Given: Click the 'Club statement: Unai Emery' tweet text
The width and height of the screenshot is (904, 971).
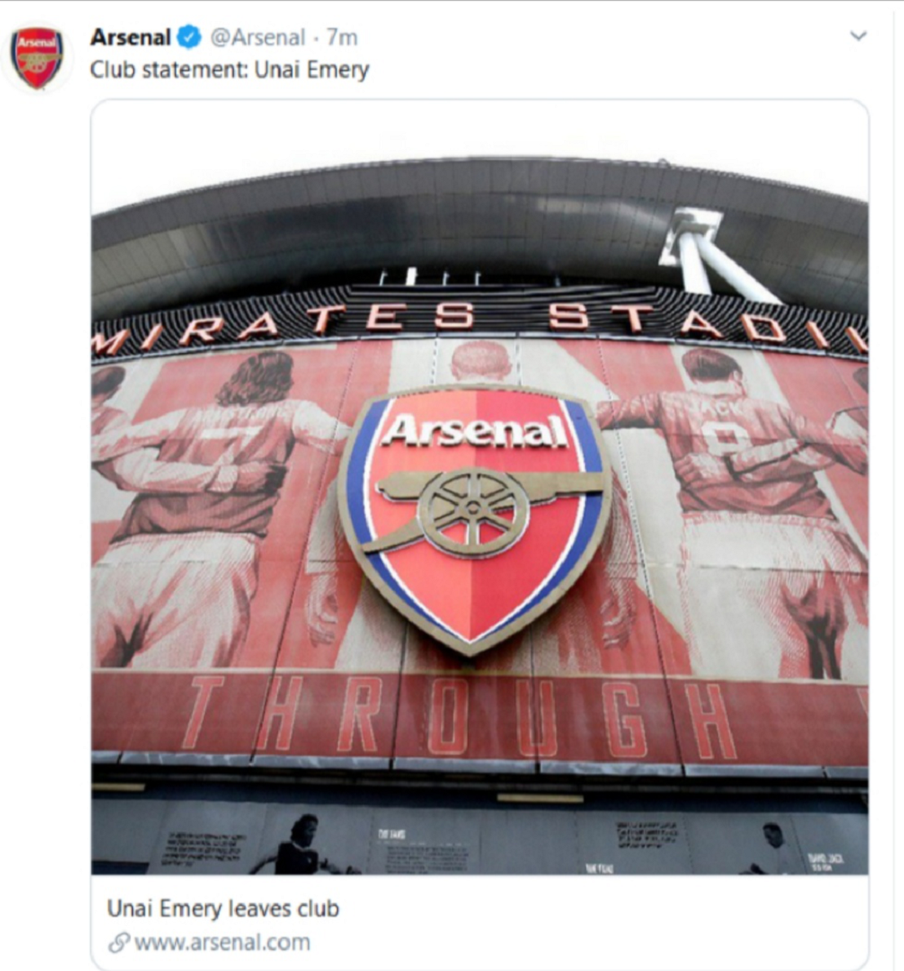Looking at the screenshot, I should click(x=229, y=69).
